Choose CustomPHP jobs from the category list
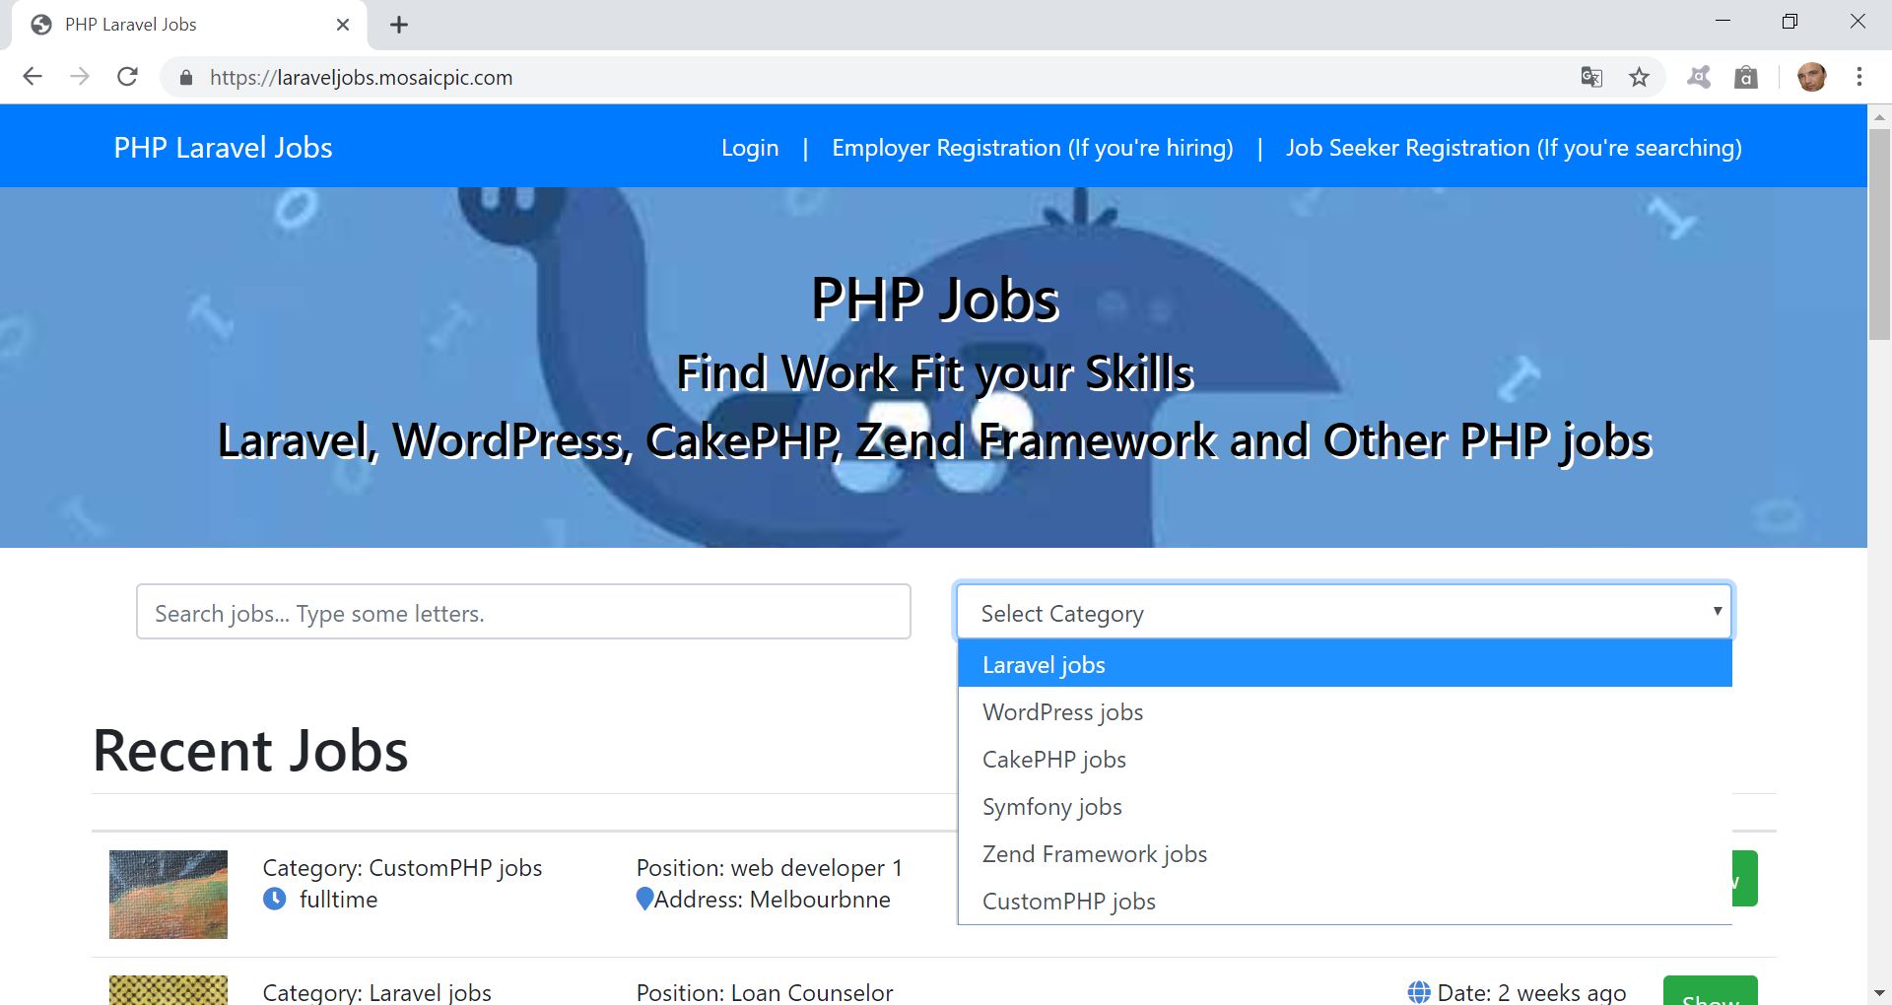Screen dimensions: 1892x1005 1344,901
